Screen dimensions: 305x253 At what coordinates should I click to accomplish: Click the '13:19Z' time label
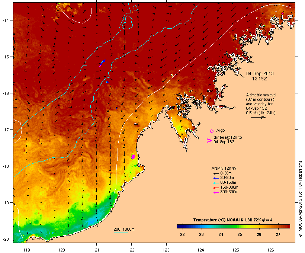pyautogui.click(x=260, y=79)
